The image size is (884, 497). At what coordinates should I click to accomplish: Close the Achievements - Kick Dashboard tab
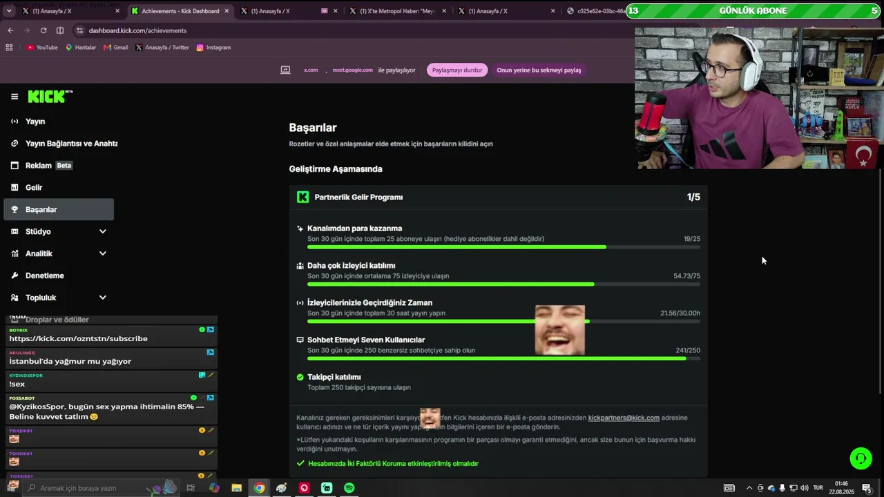click(x=226, y=11)
